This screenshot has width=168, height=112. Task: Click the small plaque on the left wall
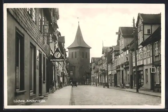(x=38, y=55)
